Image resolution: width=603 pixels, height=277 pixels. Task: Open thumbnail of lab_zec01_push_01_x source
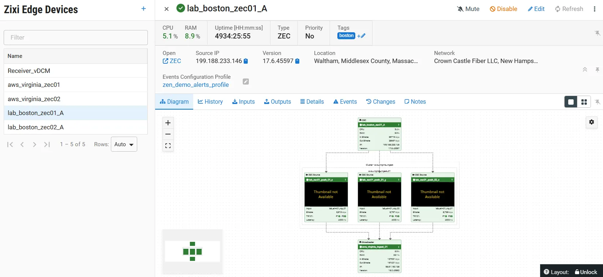click(326, 194)
